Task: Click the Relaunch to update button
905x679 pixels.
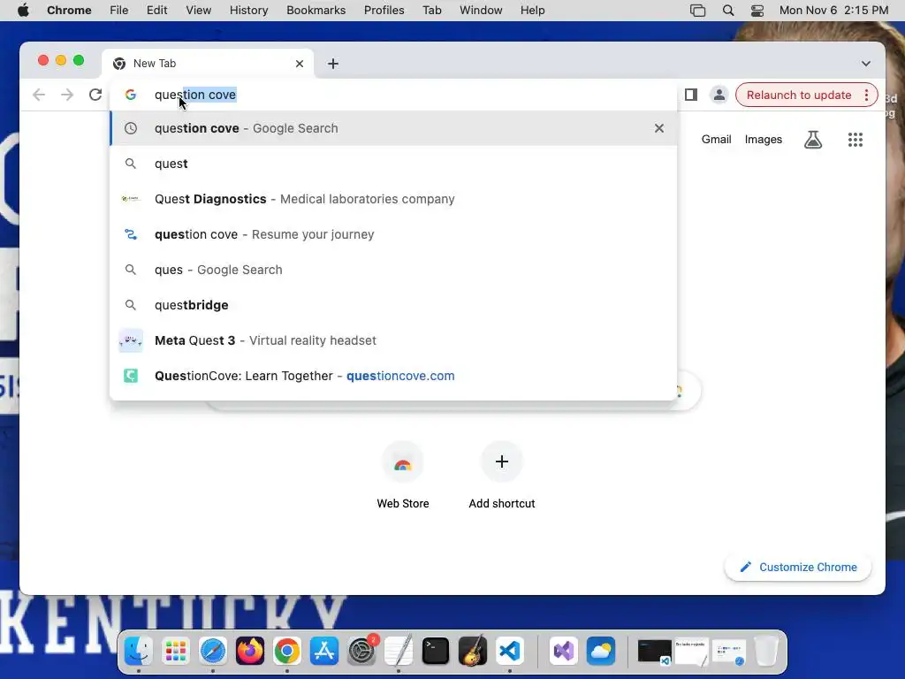Action: point(799,95)
